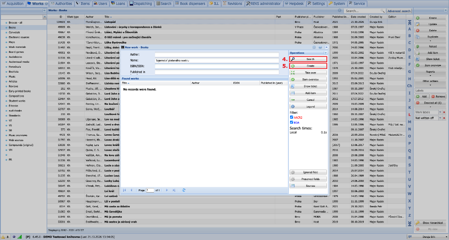Screen dimensions: 449x240
Task: Focus the Author input field
Action: pyautogui.click(x=217, y=54)
